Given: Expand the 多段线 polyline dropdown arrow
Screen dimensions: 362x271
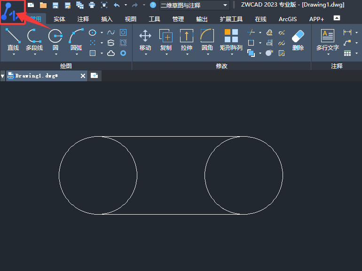Looking at the screenshot, I should coord(34,54).
